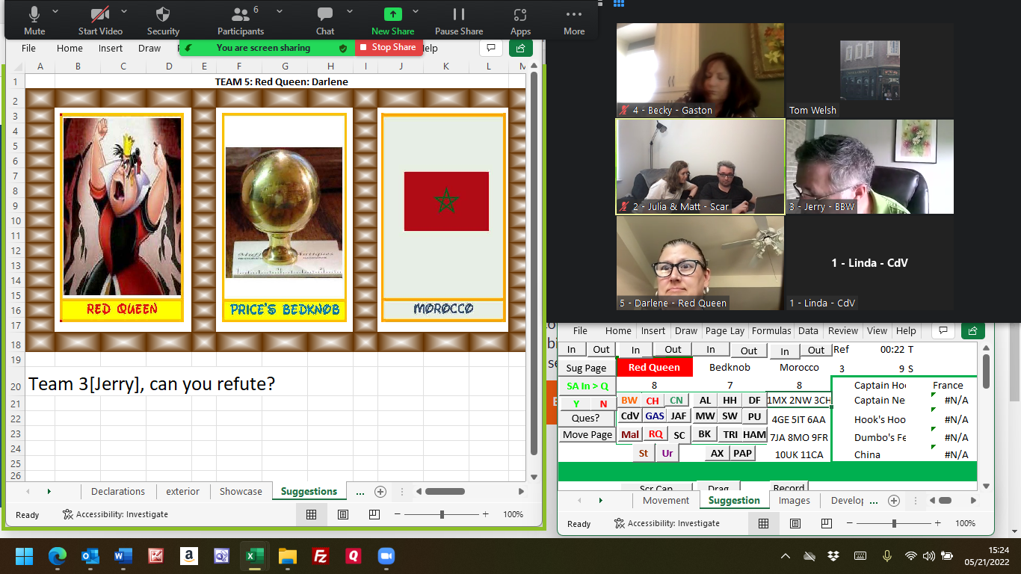The width and height of the screenshot is (1021, 574).
Task: Open Microsoft Edge from taskbar
Action: pyautogui.click(x=58, y=556)
